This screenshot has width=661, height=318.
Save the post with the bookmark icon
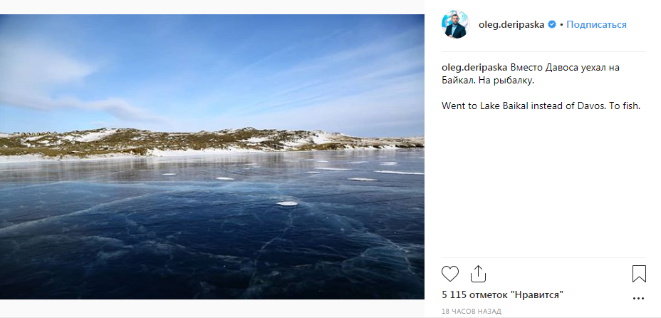(639, 273)
